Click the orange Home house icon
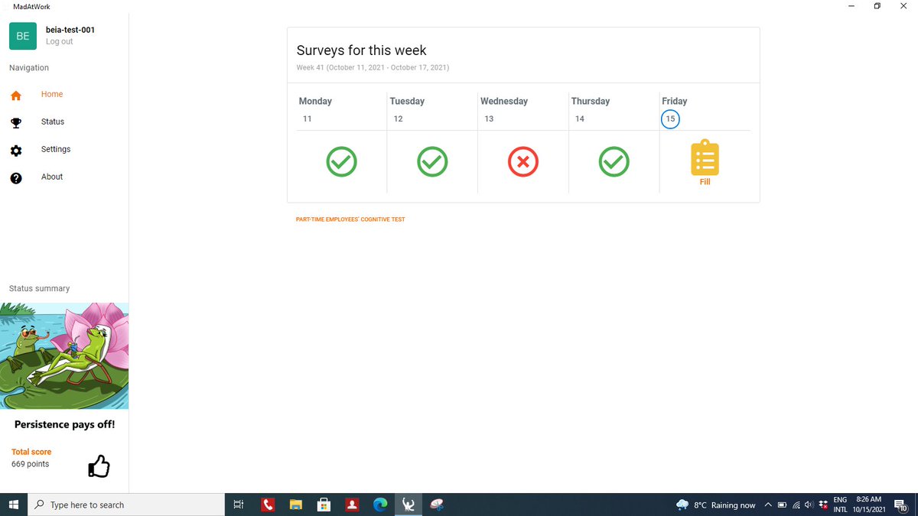 tap(16, 96)
